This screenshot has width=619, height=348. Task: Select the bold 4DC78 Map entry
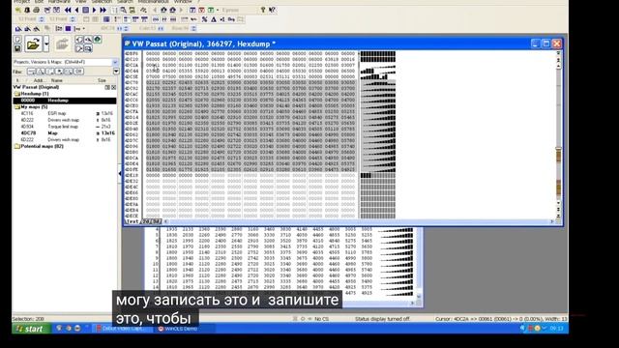coord(65,133)
